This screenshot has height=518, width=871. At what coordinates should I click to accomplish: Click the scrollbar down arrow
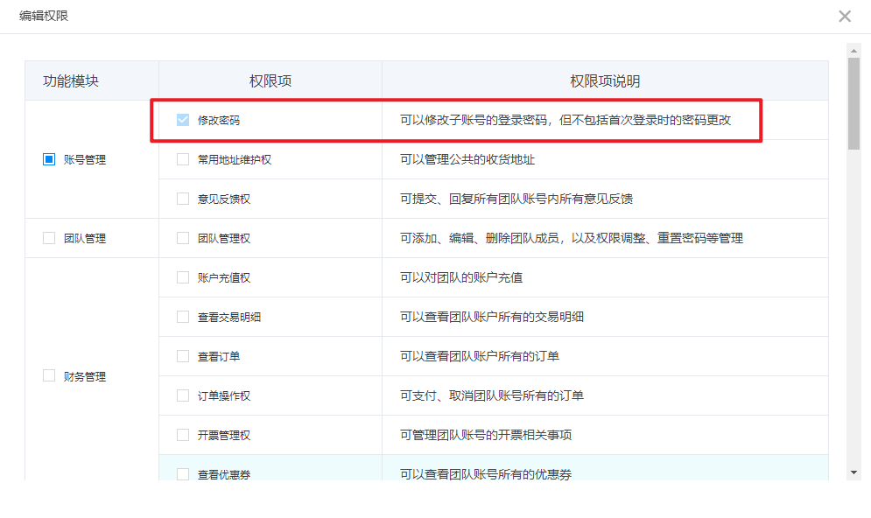[x=853, y=472]
